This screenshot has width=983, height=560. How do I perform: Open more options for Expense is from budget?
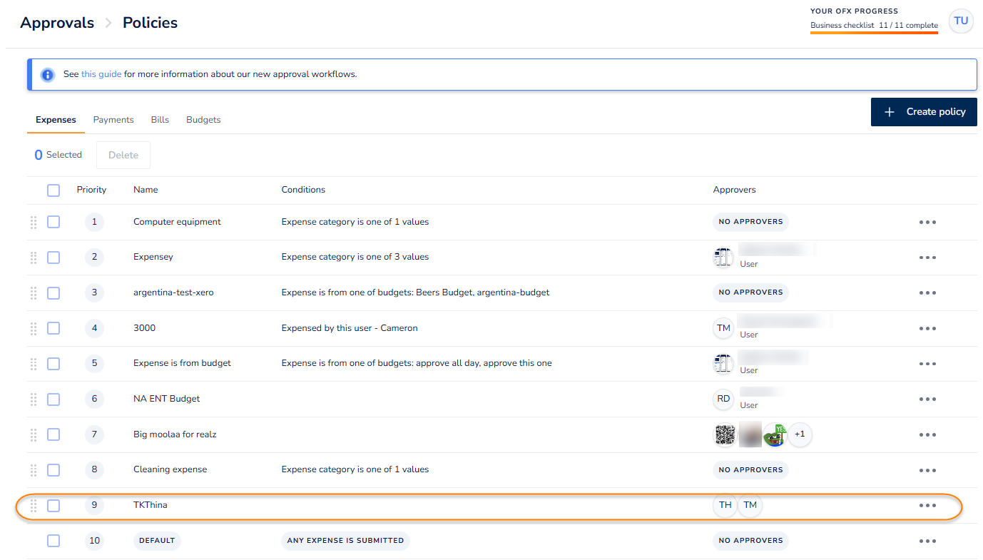[x=927, y=364]
